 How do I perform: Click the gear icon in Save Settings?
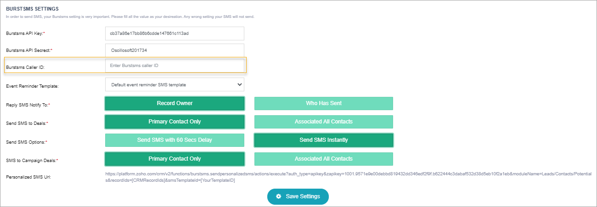pos(279,196)
